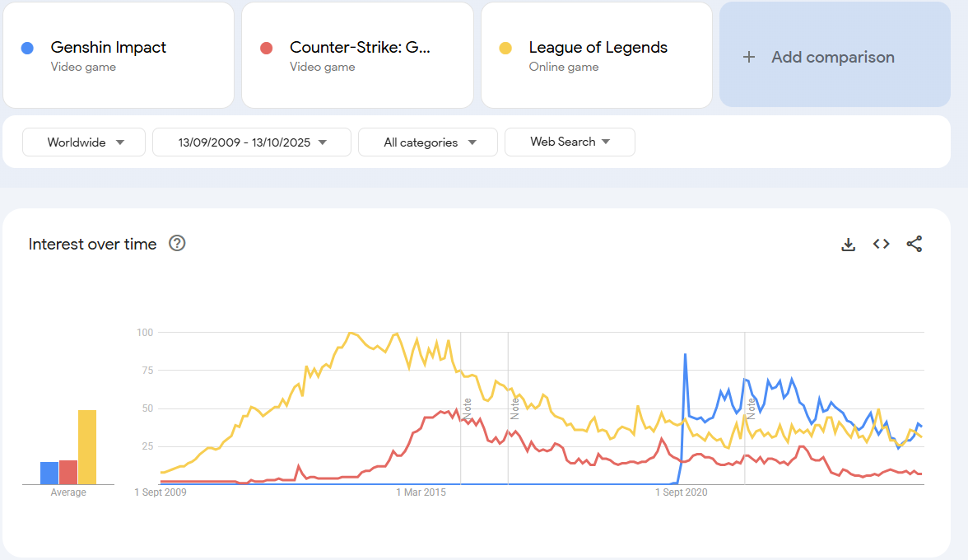Open help for Interest over time

[177, 243]
